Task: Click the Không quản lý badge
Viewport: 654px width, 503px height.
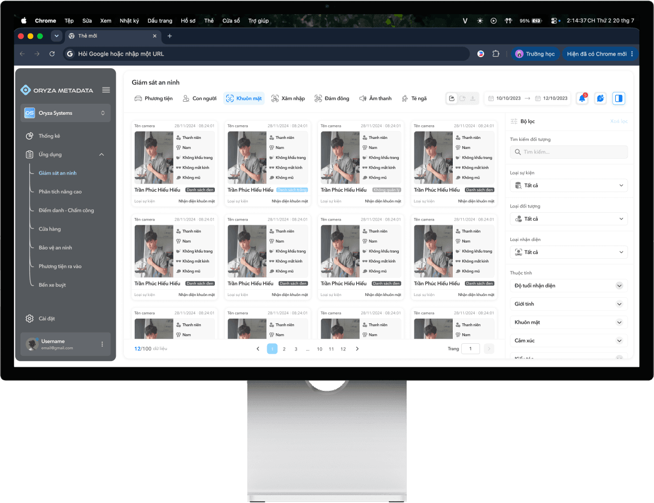Action: 387,190
